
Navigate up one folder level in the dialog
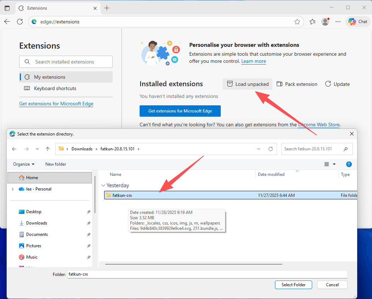(x=47, y=149)
